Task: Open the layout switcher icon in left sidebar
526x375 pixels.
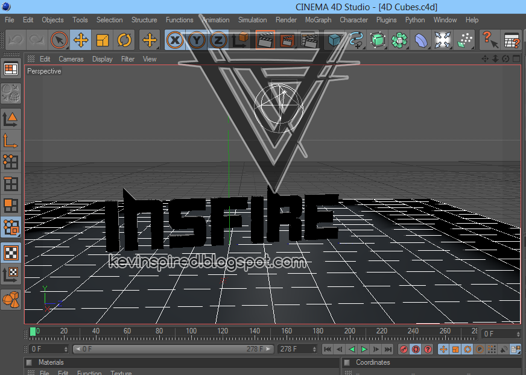Action: coord(11,69)
